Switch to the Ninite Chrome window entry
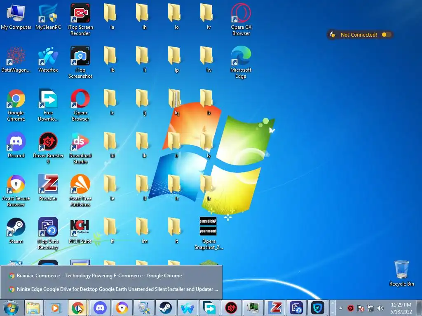The height and width of the screenshot is (316, 422). (x=111, y=289)
